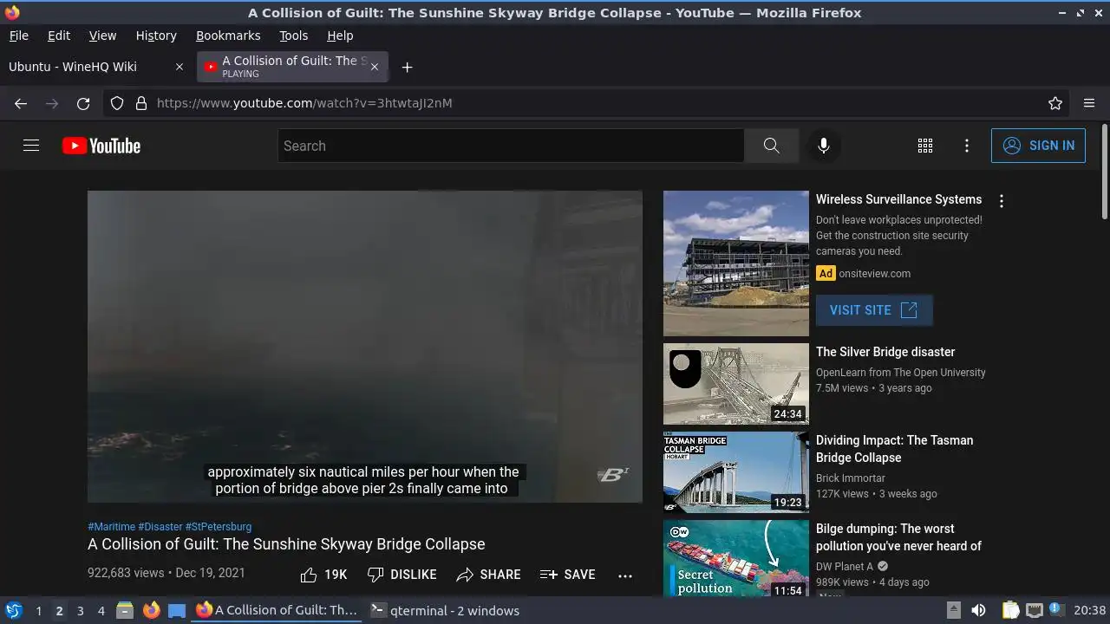Open qterminal - 2 windows taskbar item
This screenshot has height=624, width=1110.
point(445,610)
